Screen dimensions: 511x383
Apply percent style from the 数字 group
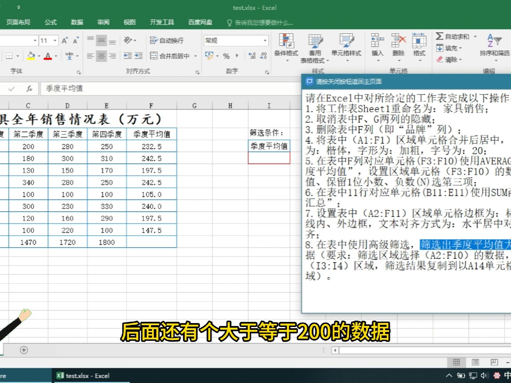click(226, 56)
